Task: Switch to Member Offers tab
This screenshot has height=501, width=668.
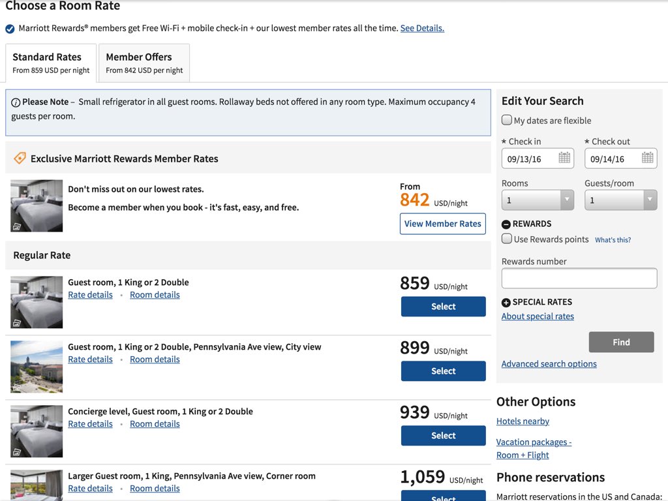Action: tap(144, 63)
